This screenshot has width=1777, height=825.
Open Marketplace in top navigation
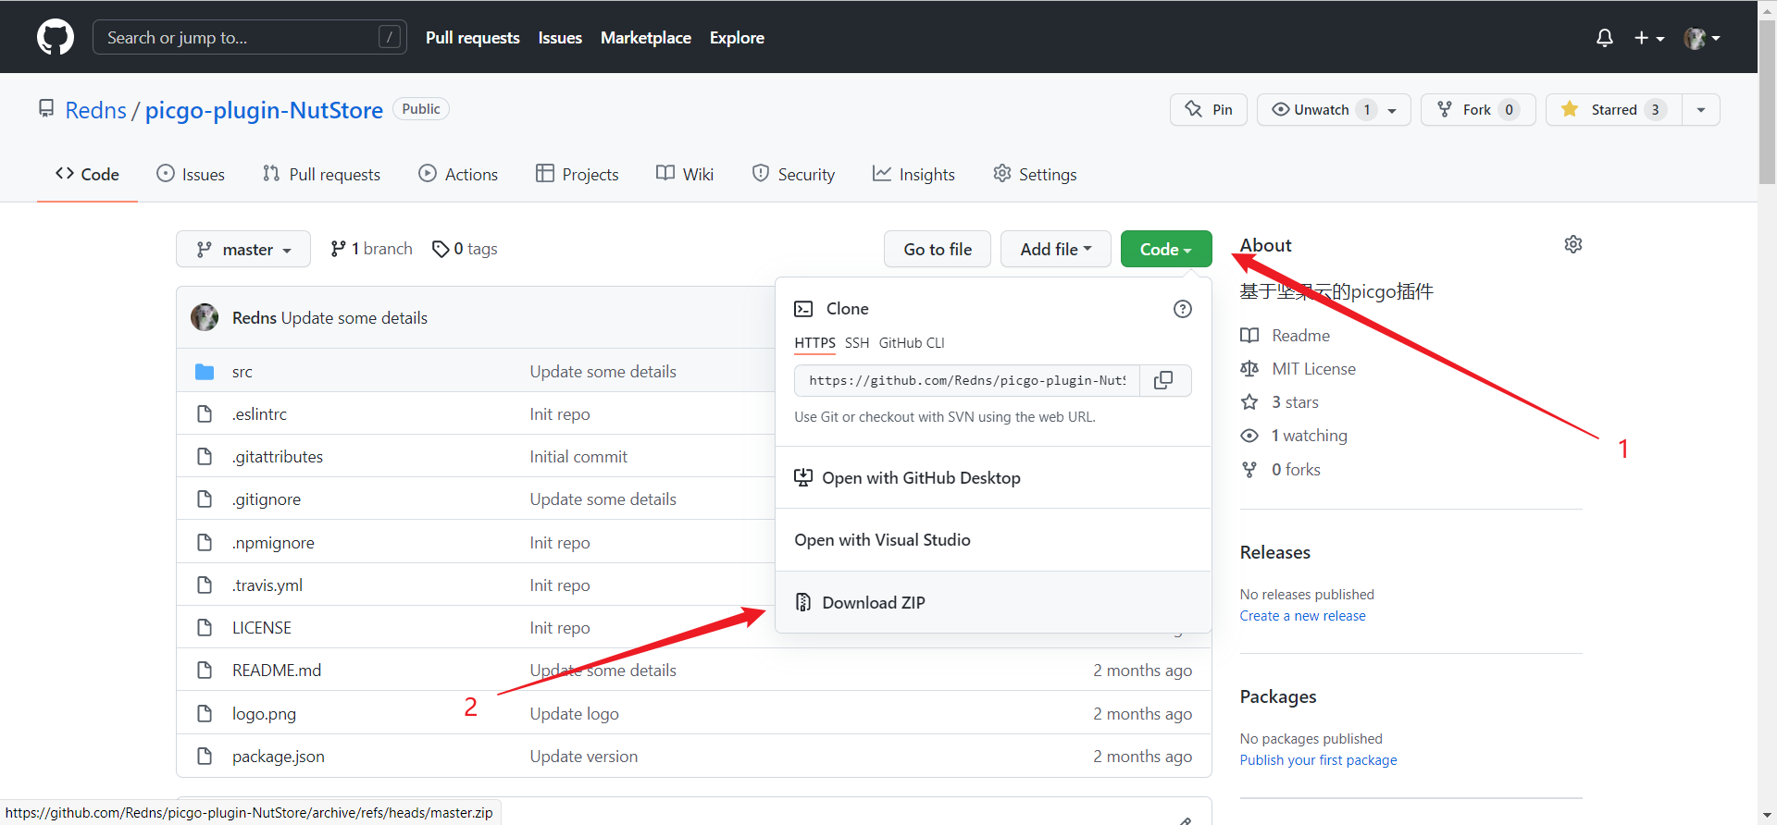coord(646,38)
